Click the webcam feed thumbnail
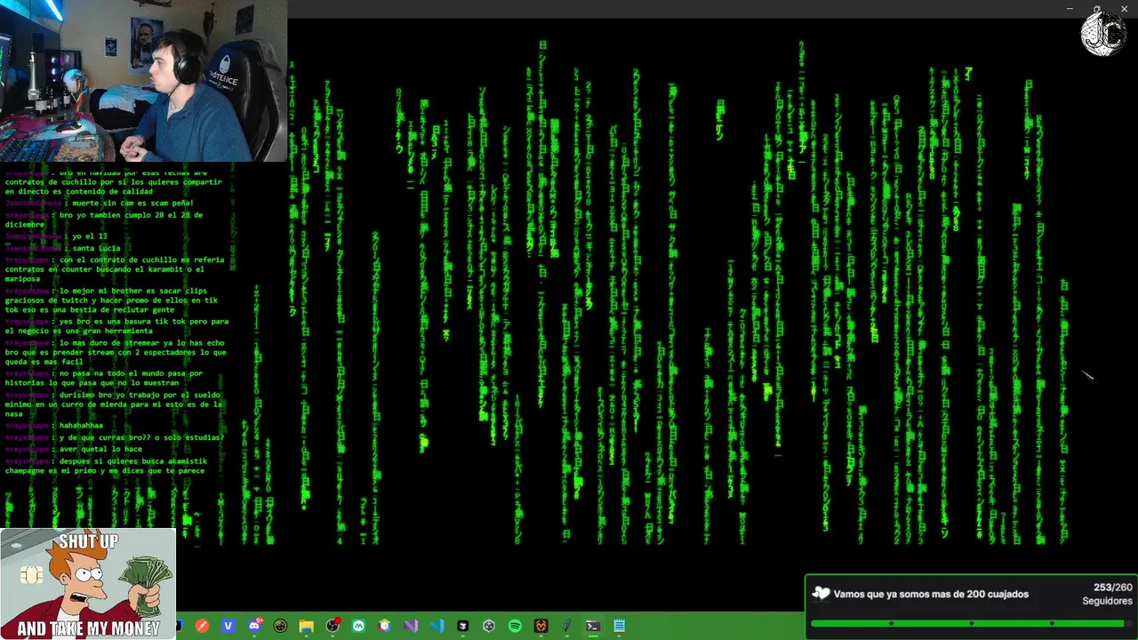The height and width of the screenshot is (640, 1138). [x=143, y=81]
